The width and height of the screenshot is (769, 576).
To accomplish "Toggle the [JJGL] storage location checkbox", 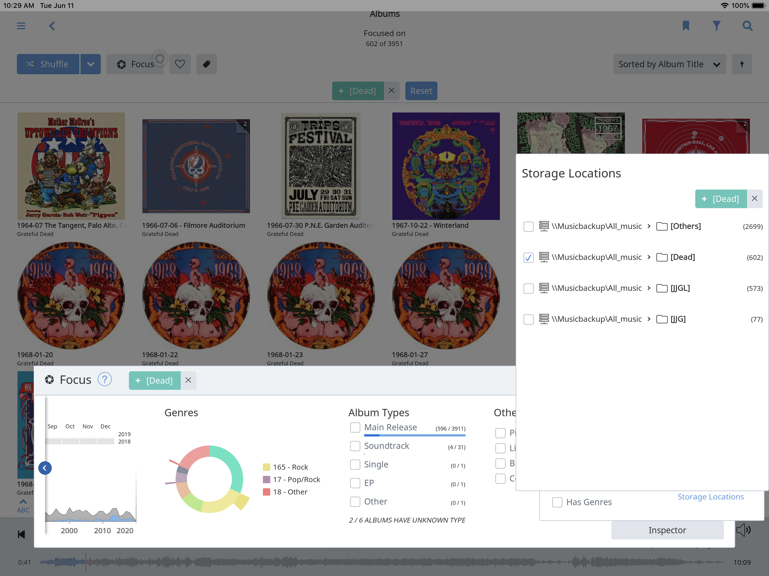I will 528,288.
